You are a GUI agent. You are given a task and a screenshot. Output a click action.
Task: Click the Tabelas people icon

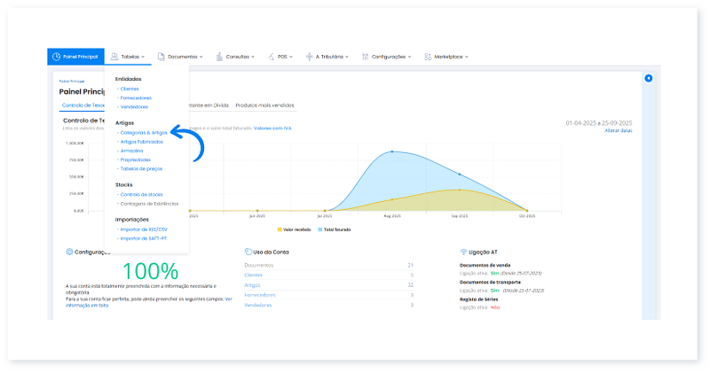tap(115, 57)
